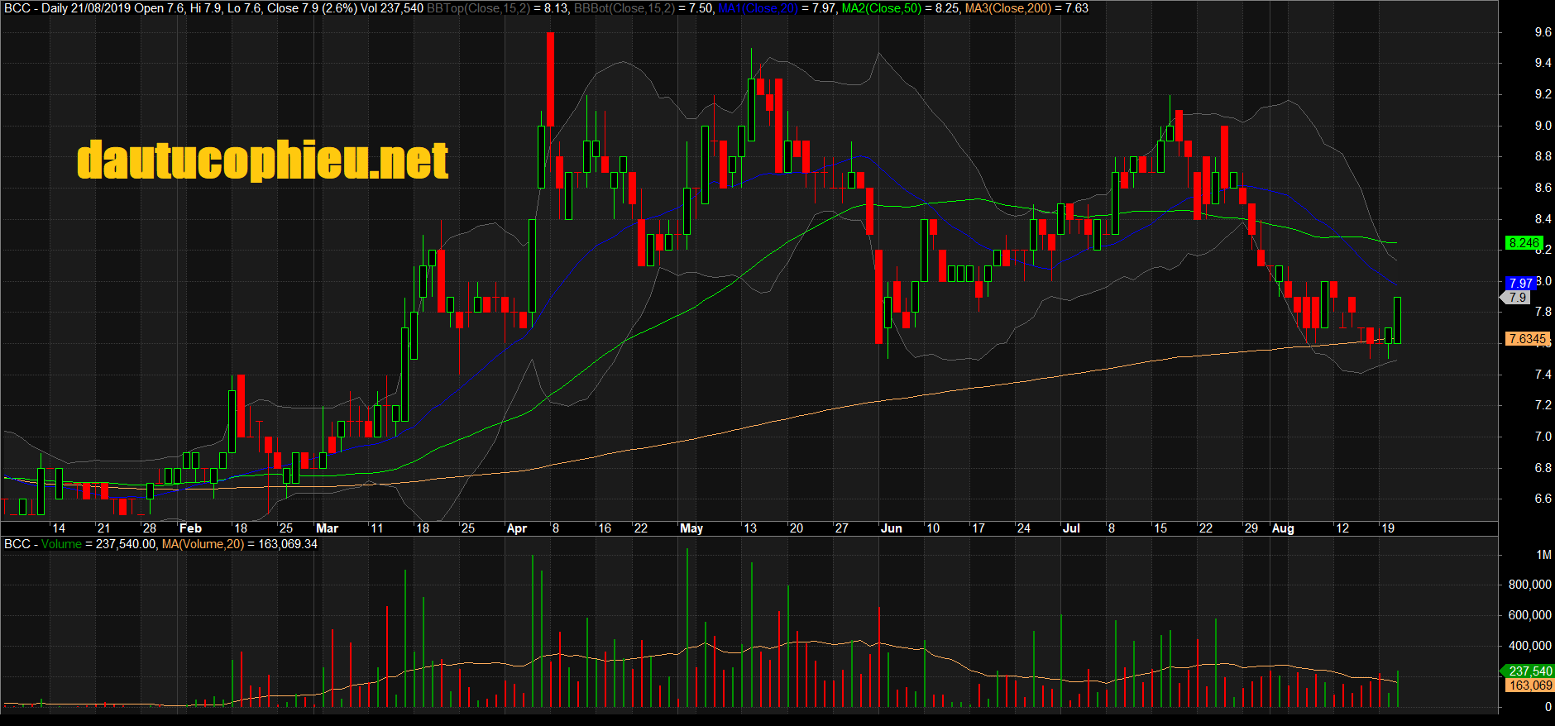Screen dimensions: 1555x726
Task: Click the 9.2 price axis label
Action: [1543, 94]
